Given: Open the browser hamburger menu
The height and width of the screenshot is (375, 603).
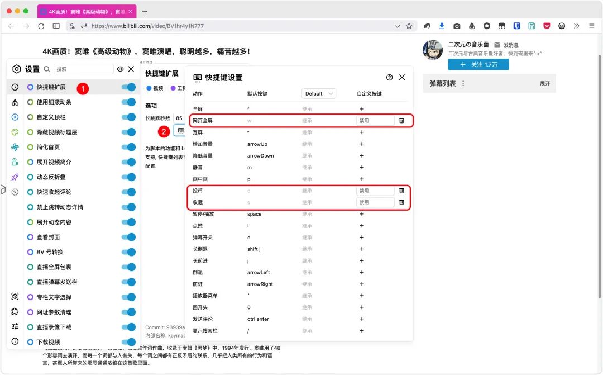Looking at the screenshot, I should coord(591,26).
